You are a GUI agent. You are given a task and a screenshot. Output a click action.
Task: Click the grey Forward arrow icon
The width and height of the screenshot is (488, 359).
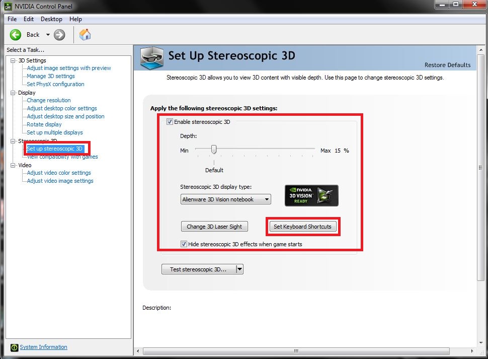click(x=59, y=35)
